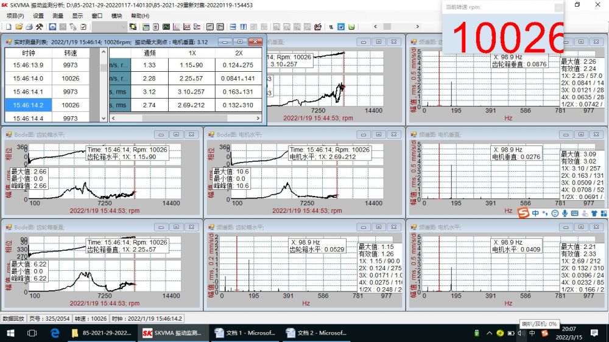Open the 窗口 menu
This screenshot has width=609, height=342.
pyautogui.click(x=97, y=16)
